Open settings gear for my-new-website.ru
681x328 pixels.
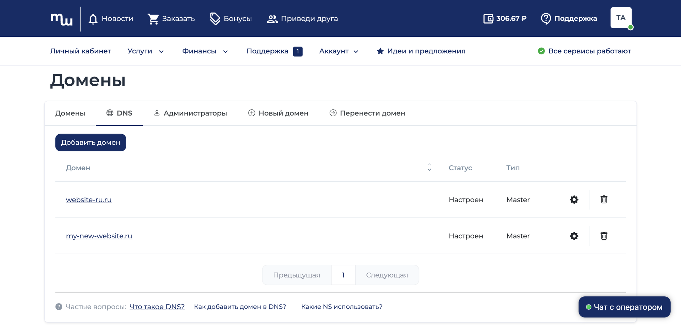click(574, 236)
